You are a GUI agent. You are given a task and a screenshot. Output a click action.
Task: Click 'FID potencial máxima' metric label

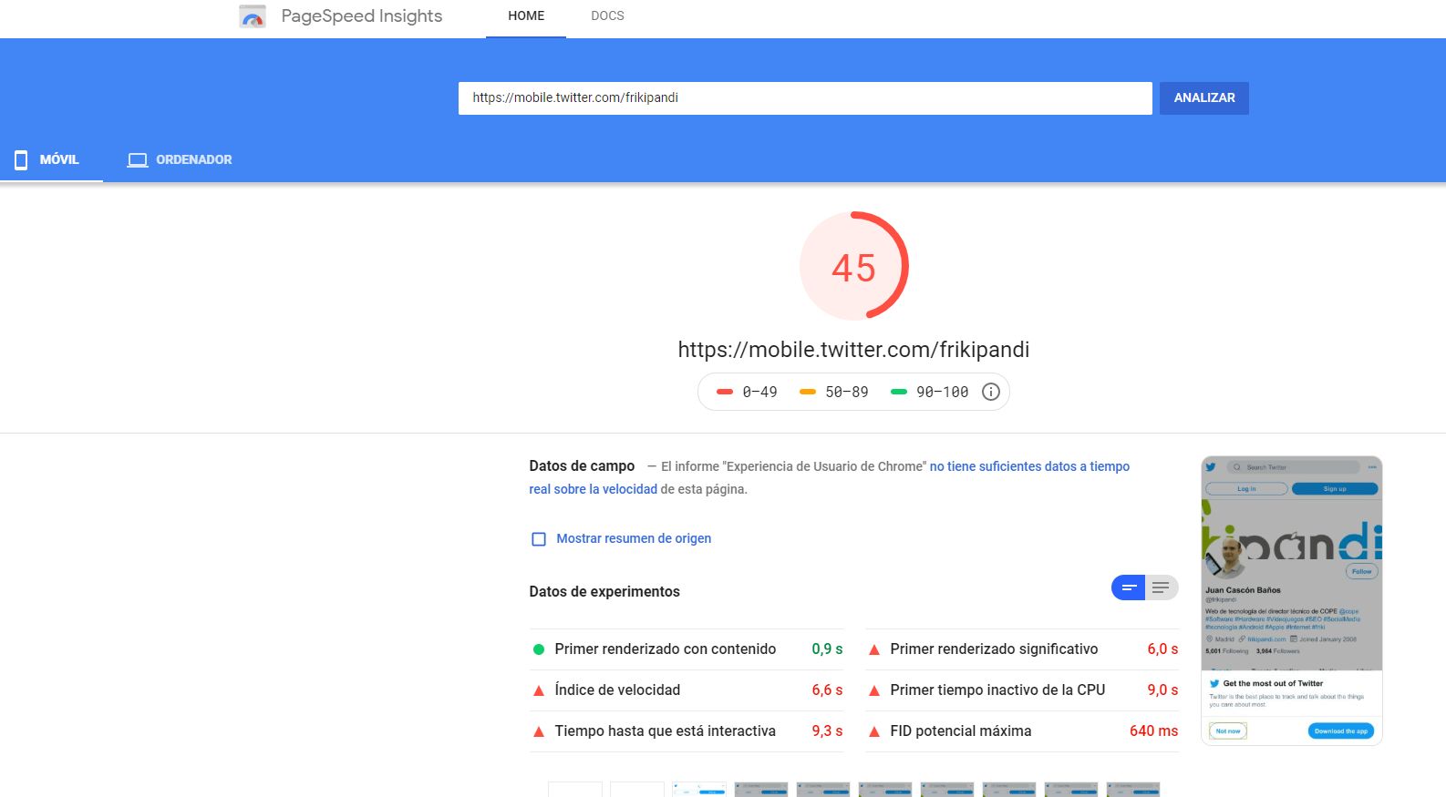(961, 731)
